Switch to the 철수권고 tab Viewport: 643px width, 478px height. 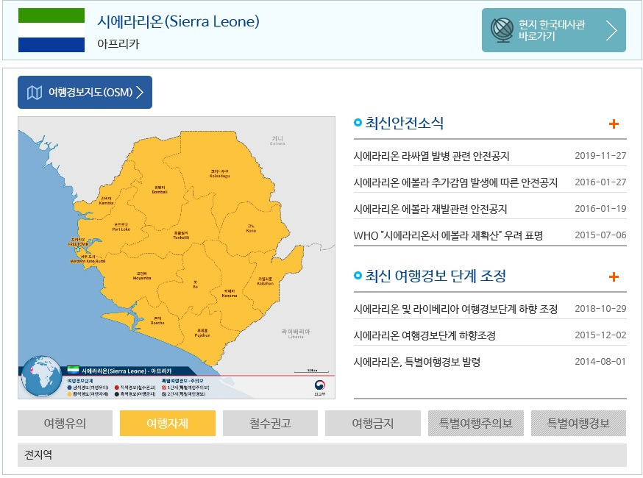[x=270, y=423]
